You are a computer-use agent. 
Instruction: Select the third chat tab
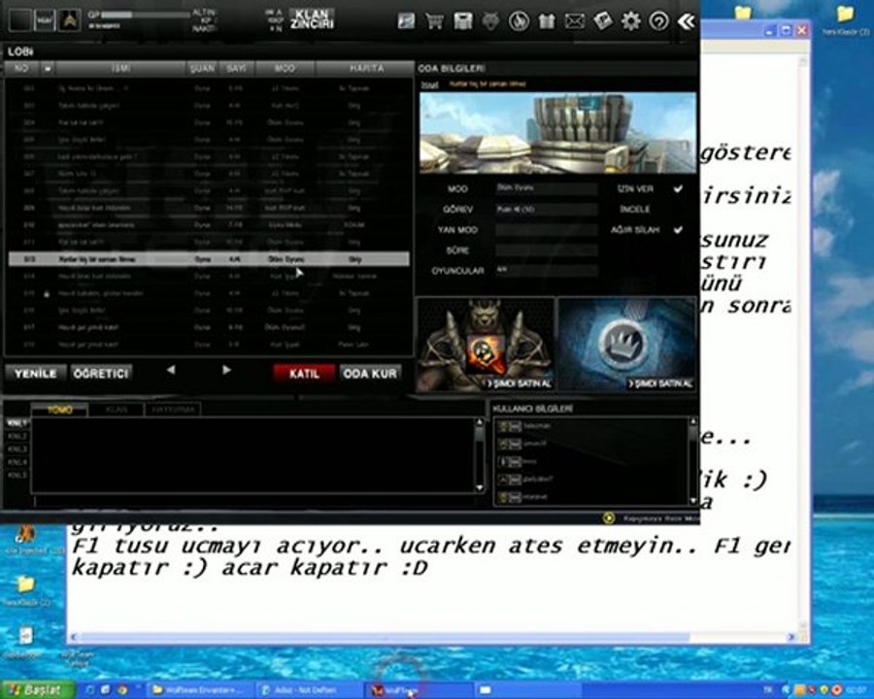[x=173, y=410]
